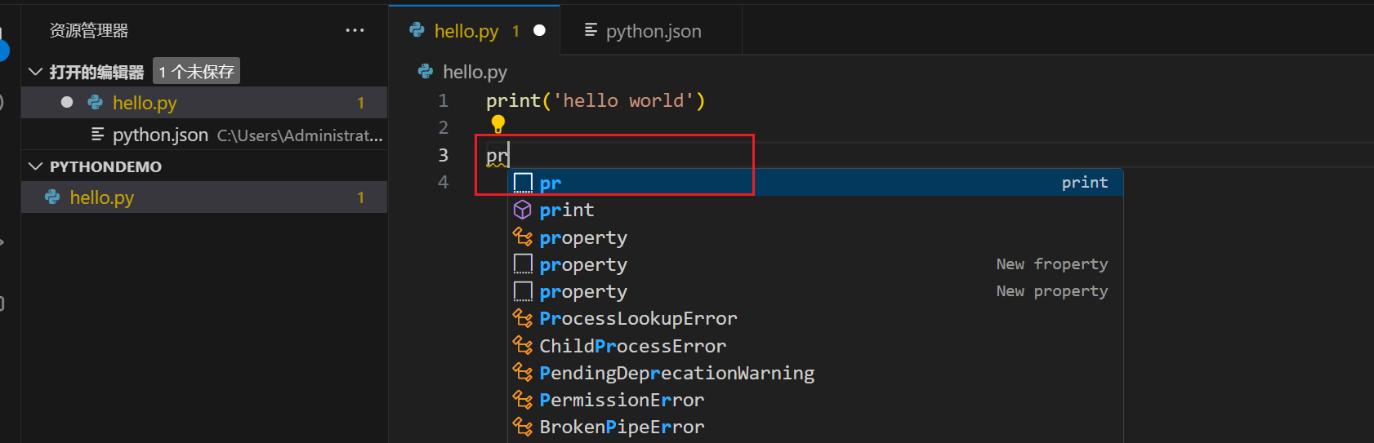Screen dimensions: 1374x443
Task: Select the BrokenPipeError suggestion
Action: tap(815, 427)
